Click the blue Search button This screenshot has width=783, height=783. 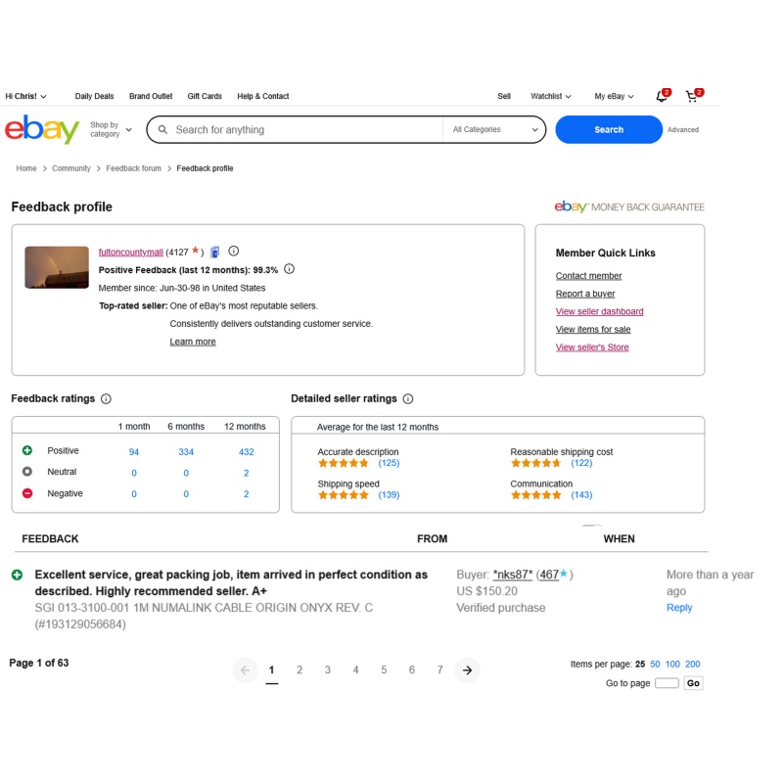point(609,130)
